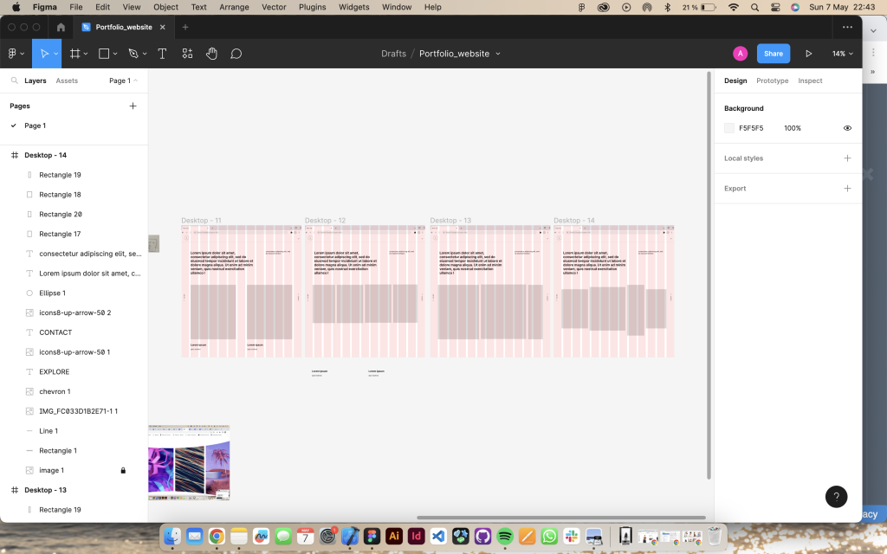
Task: Switch to the Inspect tab
Action: [810, 81]
